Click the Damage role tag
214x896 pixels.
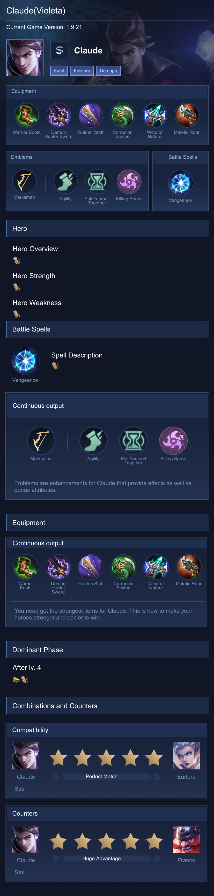tap(108, 71)
